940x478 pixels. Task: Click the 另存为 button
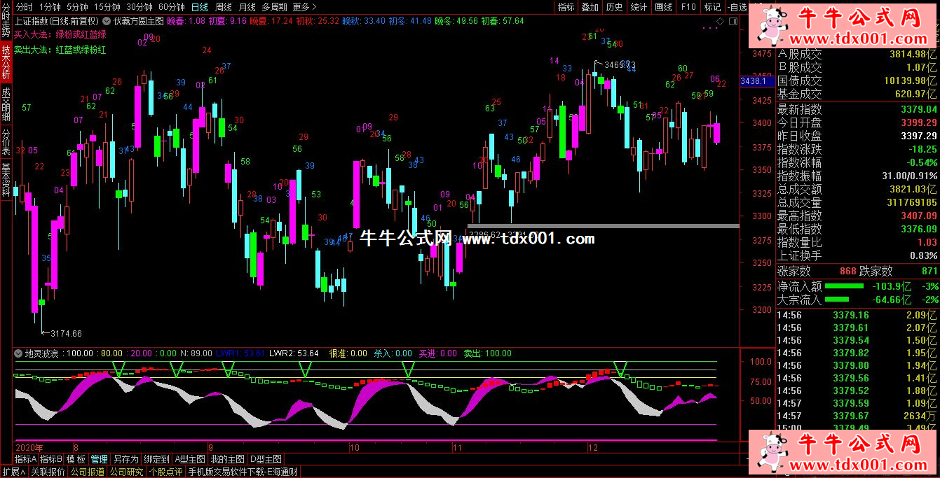[126, 459]
